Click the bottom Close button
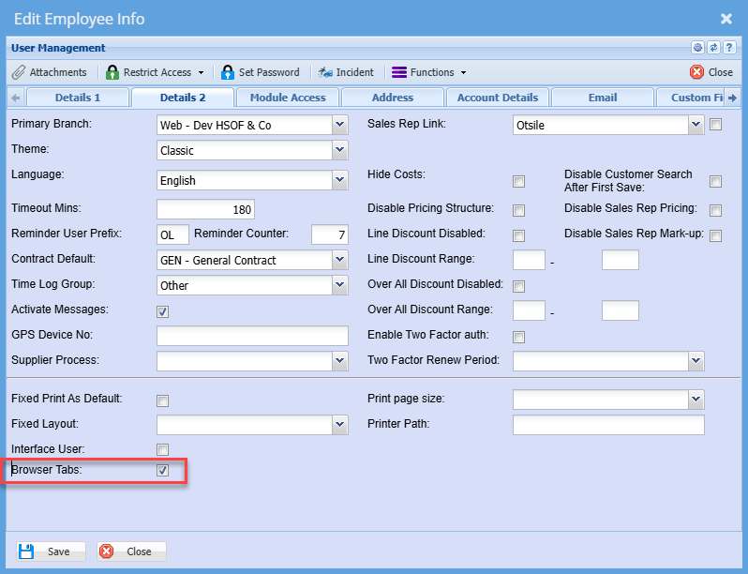 point(131,551)
